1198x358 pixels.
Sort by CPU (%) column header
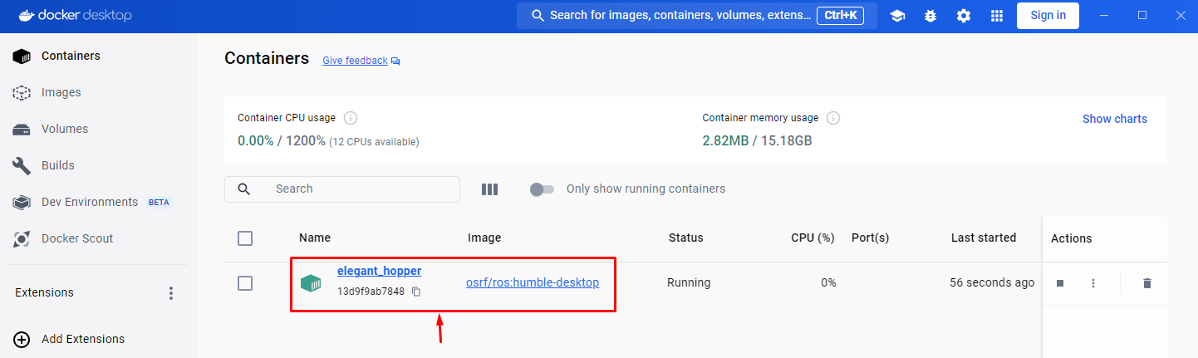point(813,238)
